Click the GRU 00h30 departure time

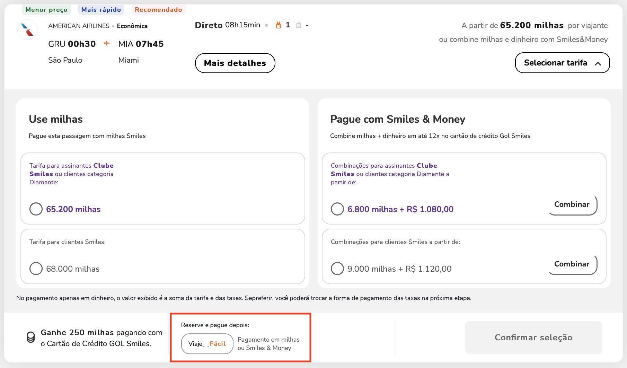pyautogui.click(x=72, y=44)
